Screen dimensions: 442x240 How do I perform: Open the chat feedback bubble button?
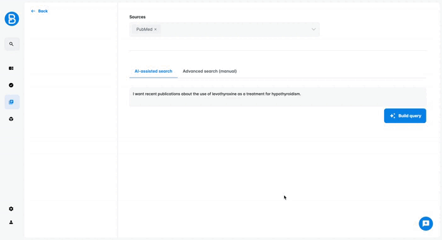point(426,224)
